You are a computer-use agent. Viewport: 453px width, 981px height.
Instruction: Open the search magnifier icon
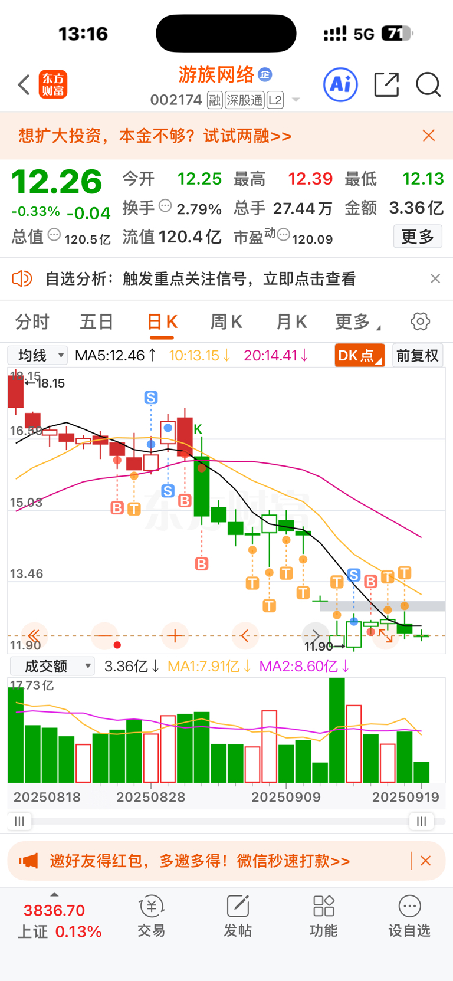428,85
